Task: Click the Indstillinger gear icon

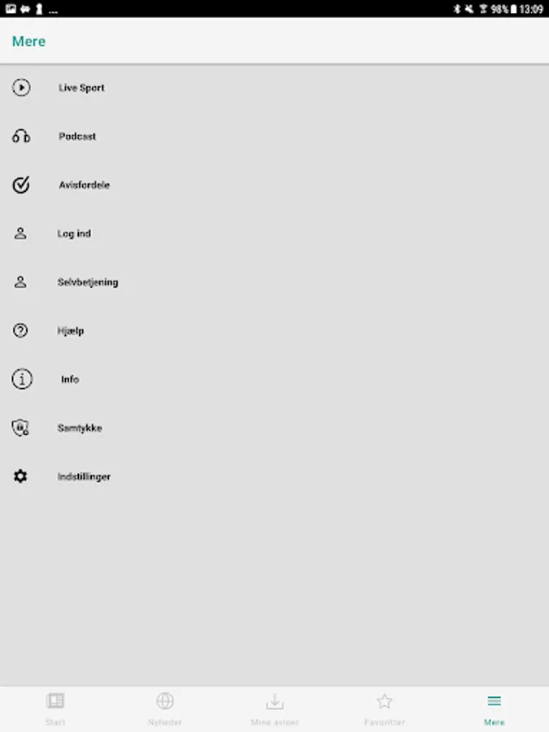Action: 20,476
